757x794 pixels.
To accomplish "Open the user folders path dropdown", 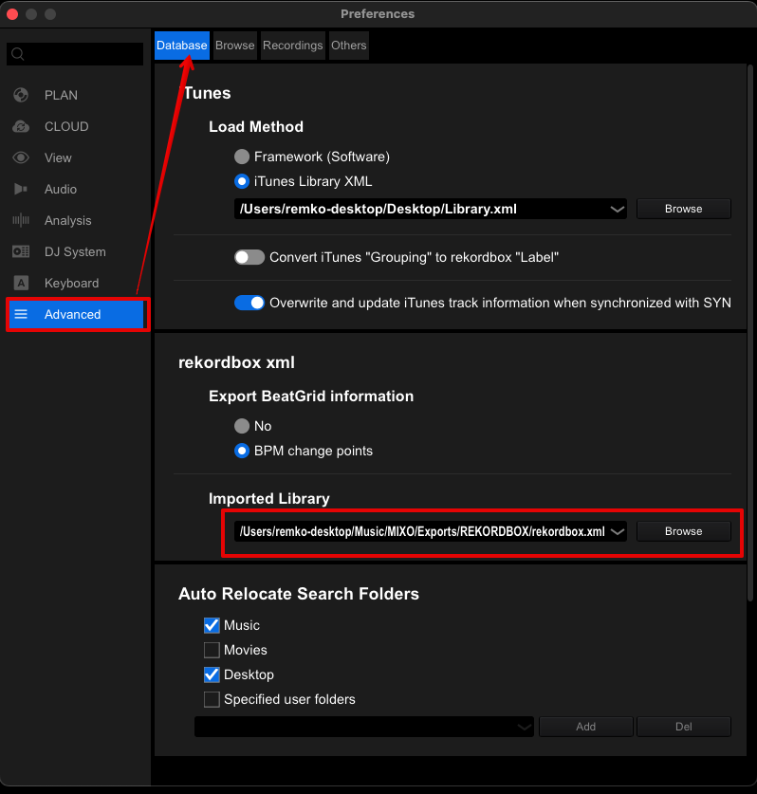I will click(524, 728).
